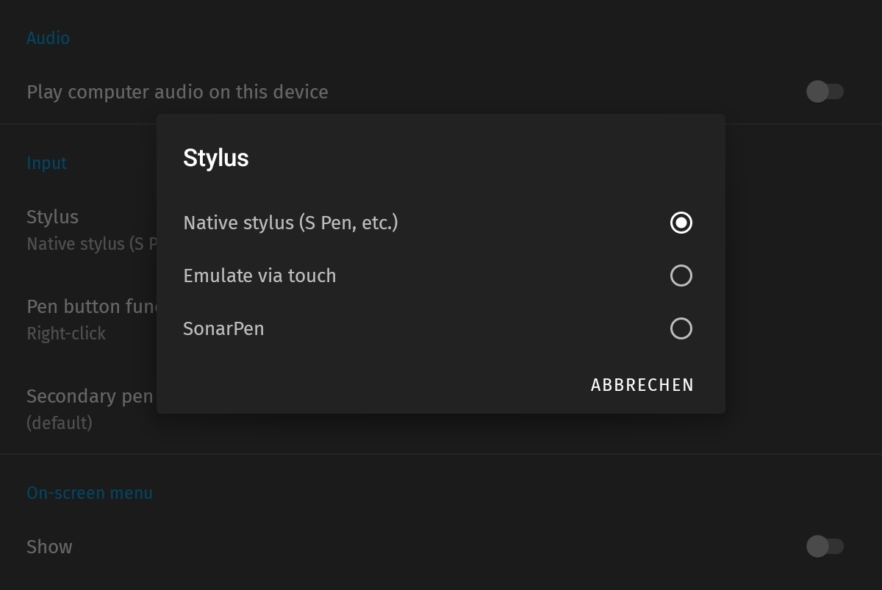
Task: Choose Emulate via touch option
Action: click(x=681, y=276)
